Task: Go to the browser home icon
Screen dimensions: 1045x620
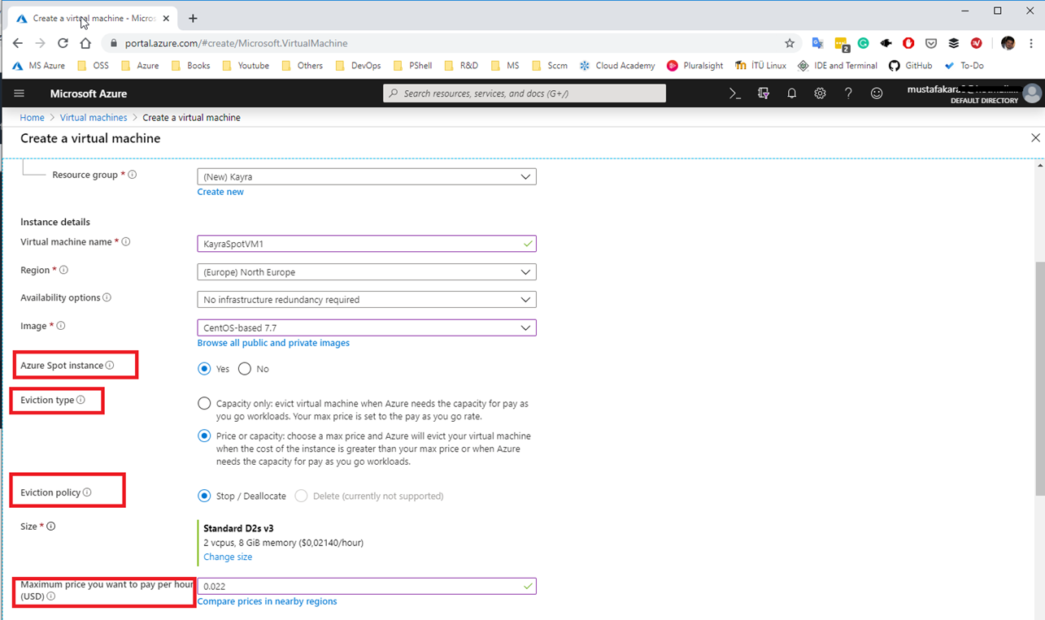Action: tap(85, 43)
